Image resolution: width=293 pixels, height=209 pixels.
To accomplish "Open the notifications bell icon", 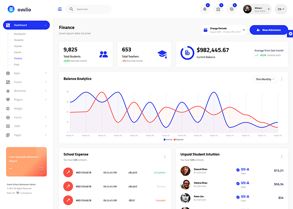I will (x=205, y=9).
